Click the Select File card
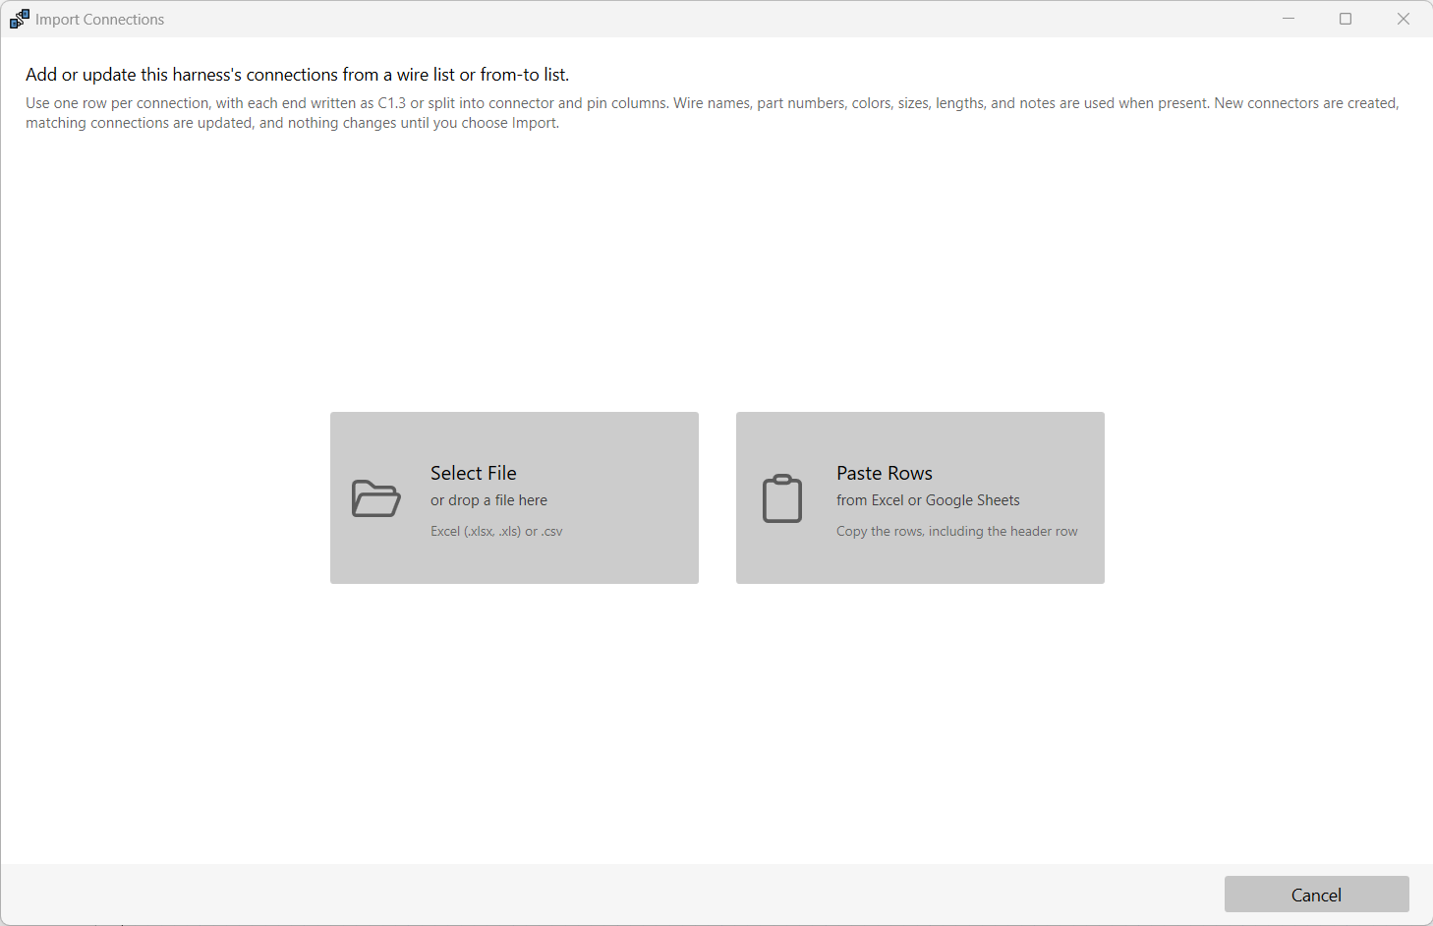The width and height of the screenshot is (1433, 926). [514, 497]
